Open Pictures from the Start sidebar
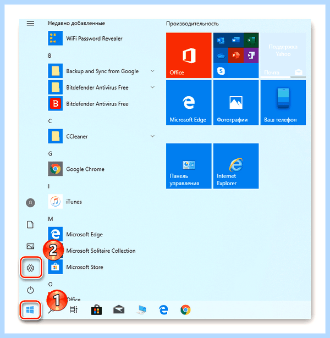This screenshot has width=330, height=338. point(30,246)
